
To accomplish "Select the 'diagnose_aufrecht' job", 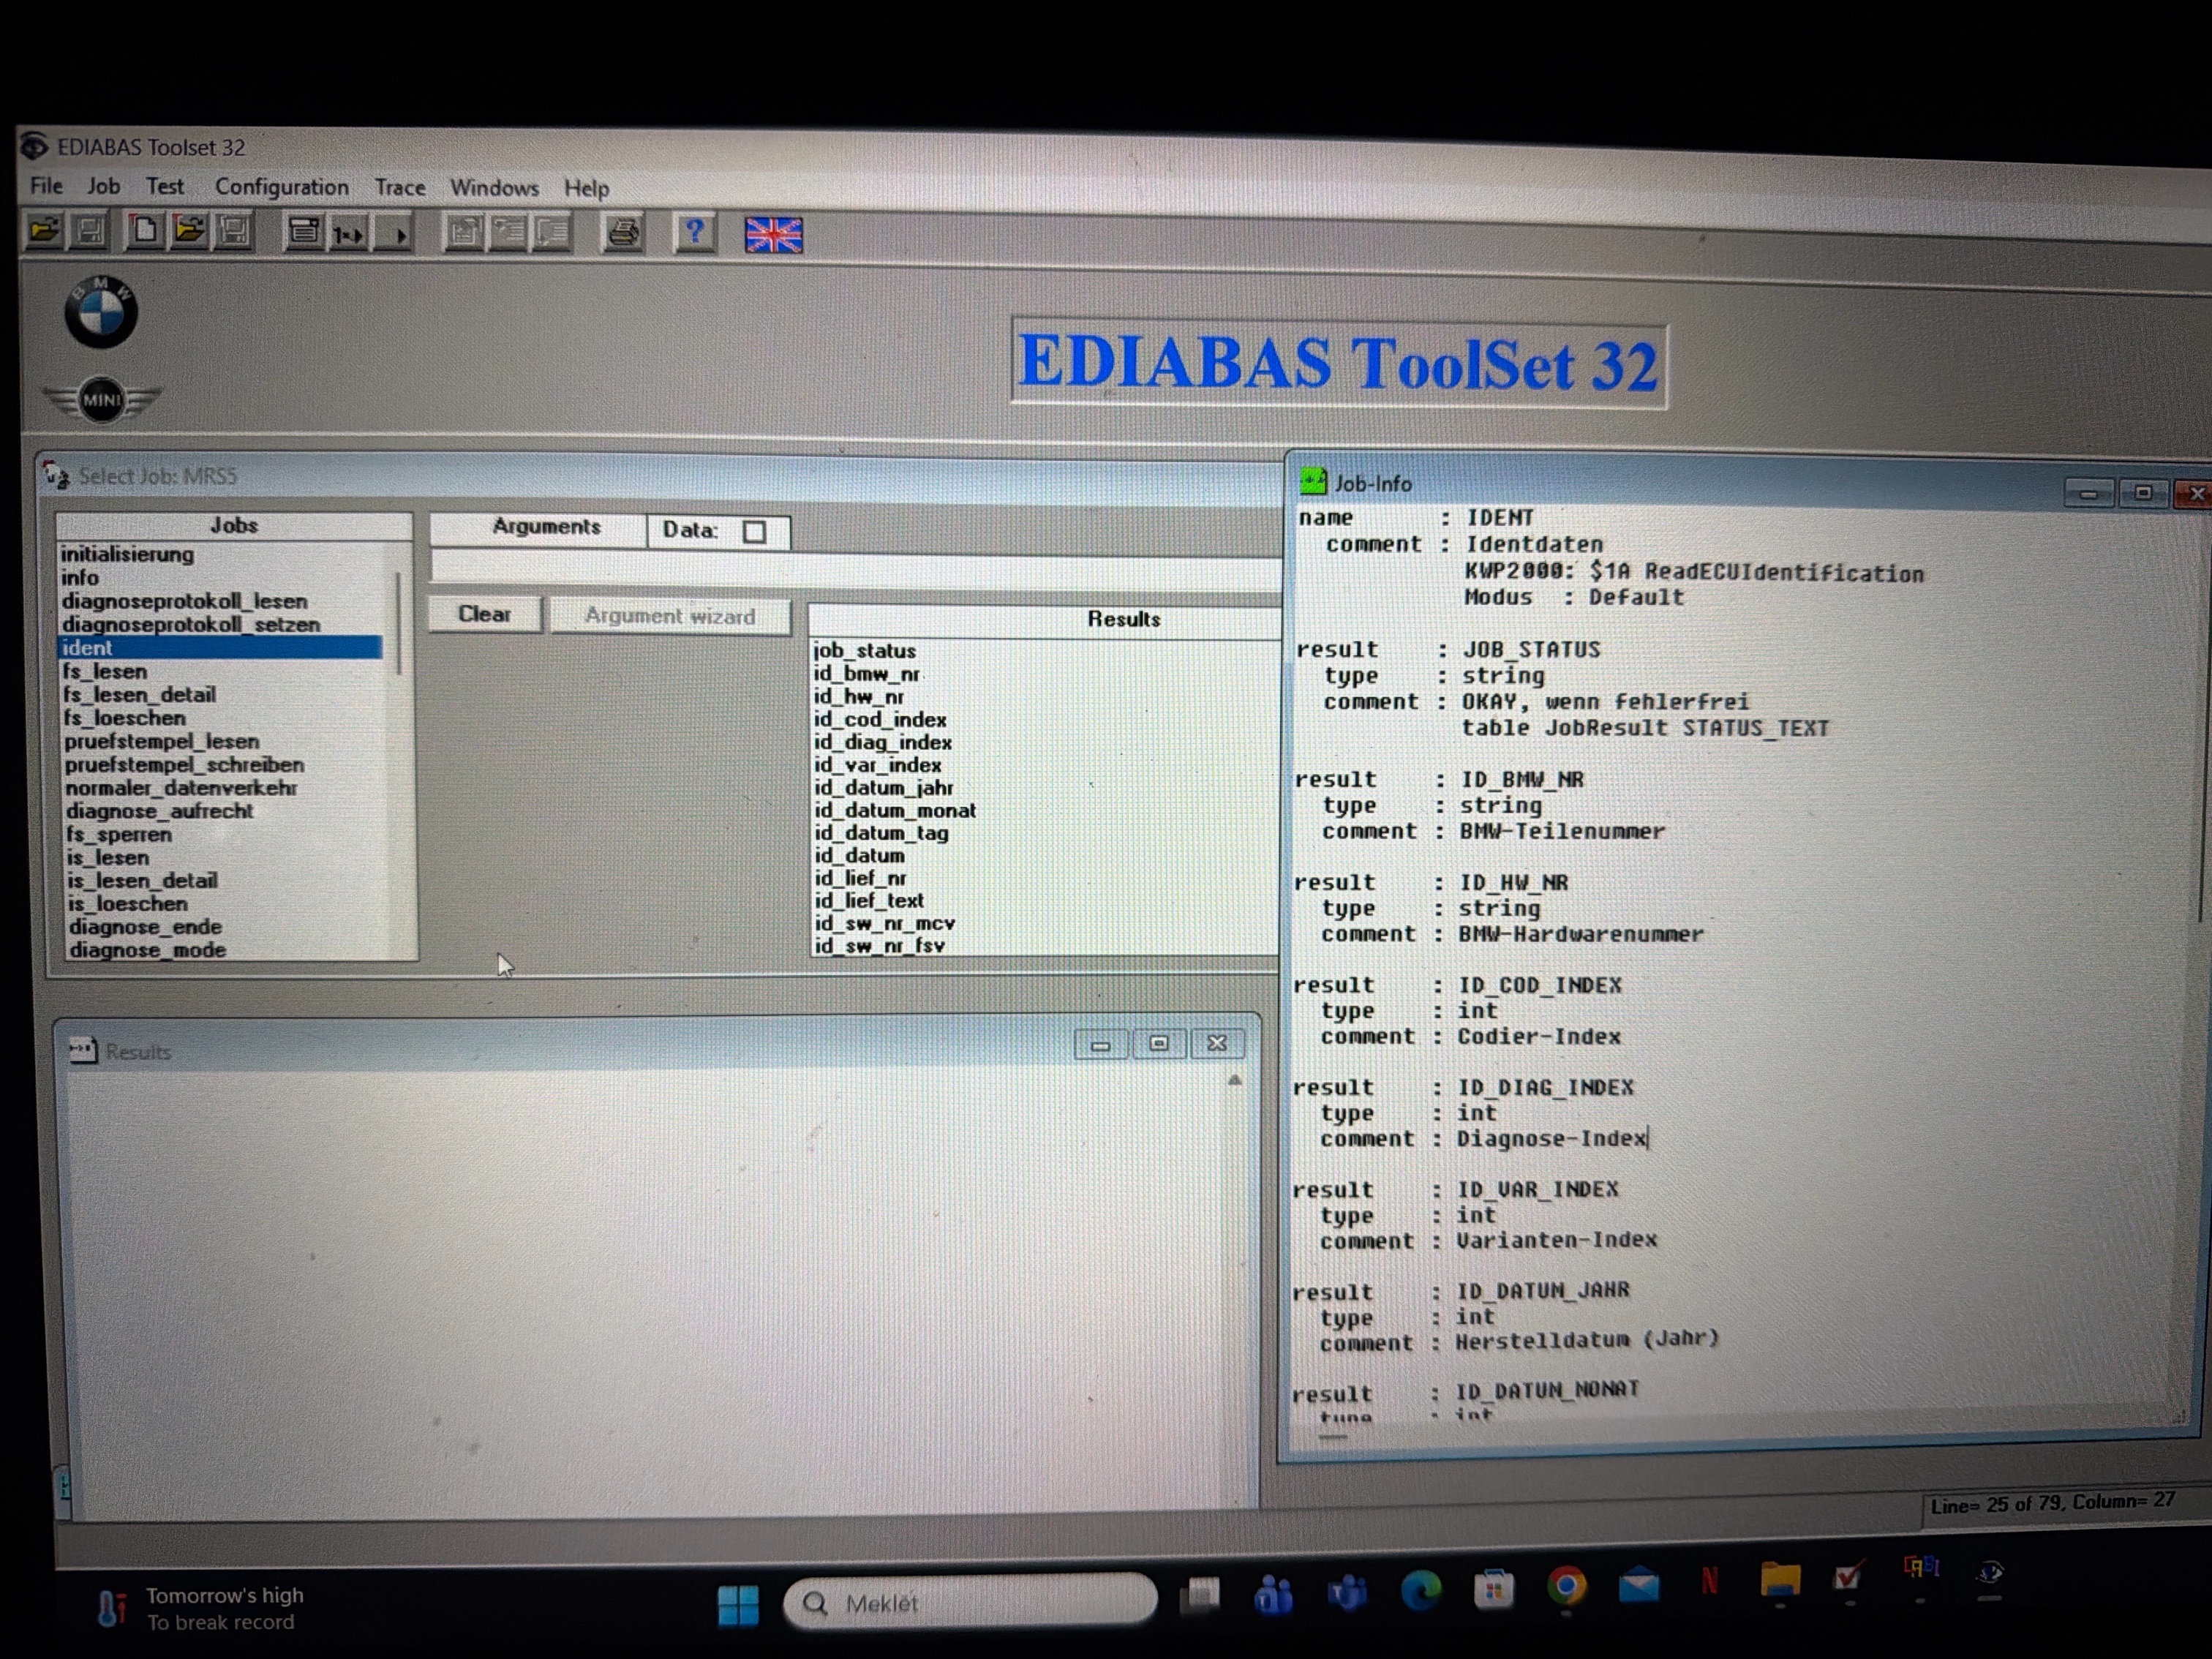I will [x=159, y=811].
